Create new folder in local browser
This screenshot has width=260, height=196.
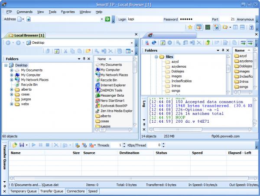88,51
